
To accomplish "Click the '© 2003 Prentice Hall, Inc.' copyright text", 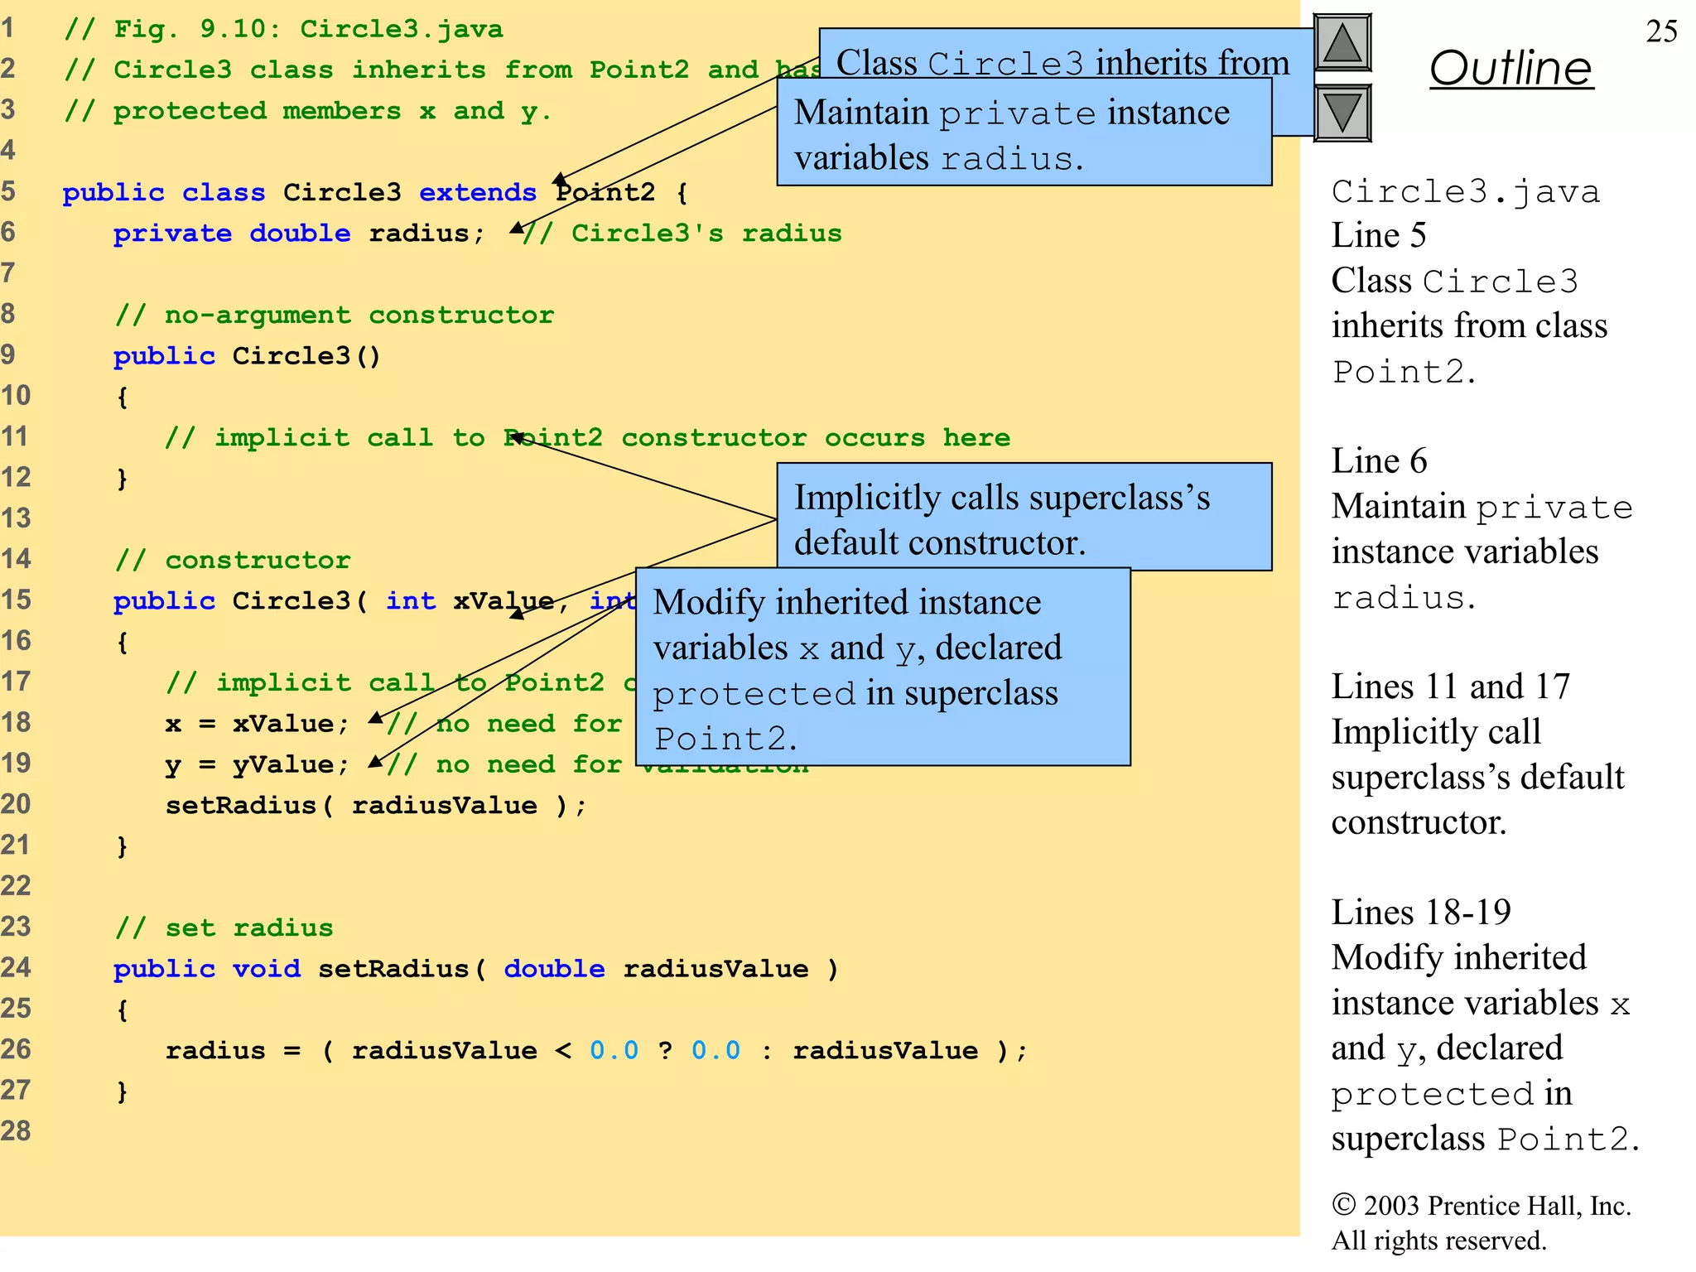I will [x=1481, y=1206].
